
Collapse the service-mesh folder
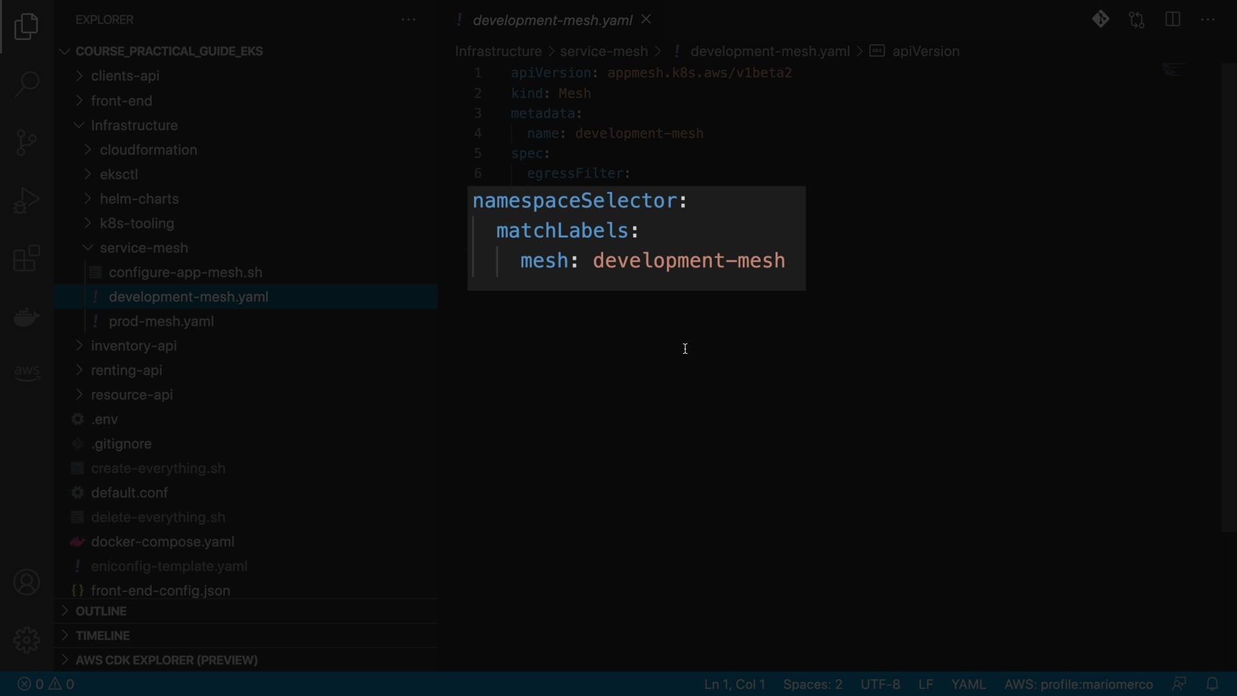pyautogui.click(x=144, y=247)
